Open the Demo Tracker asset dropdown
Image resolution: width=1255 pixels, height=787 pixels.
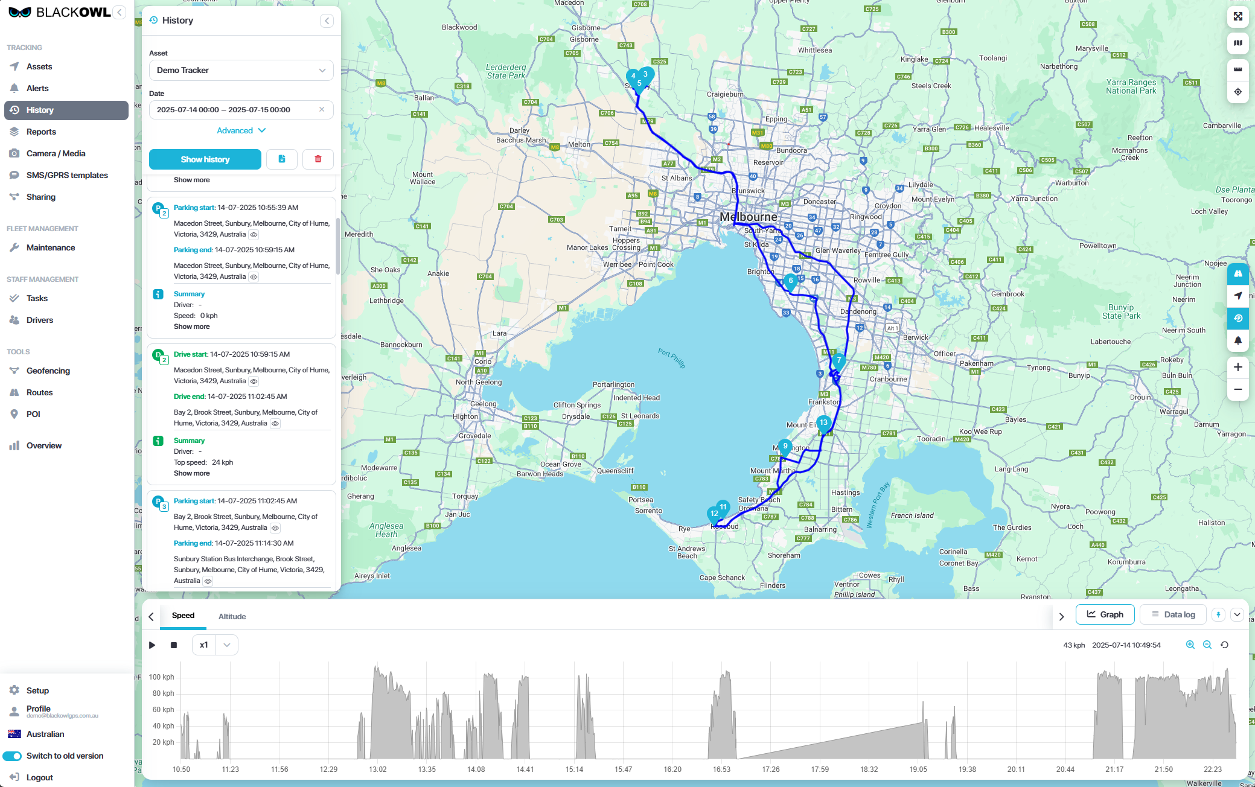241,70
